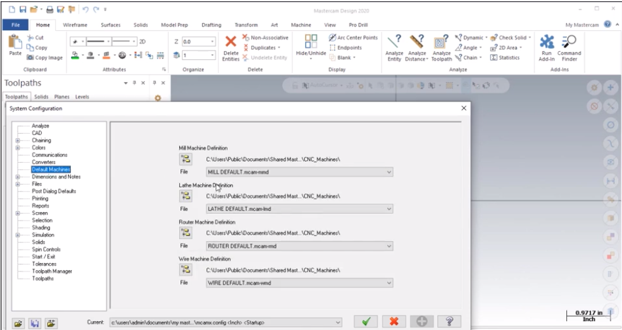Image resolution: width=622 pixels, height=330 pixels.
Task: Click My Mastercam link
Action: click(x=582, y=25)
